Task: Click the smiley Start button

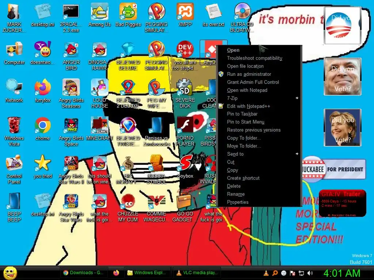Action: pyautogui.click(x=10, y=273)
